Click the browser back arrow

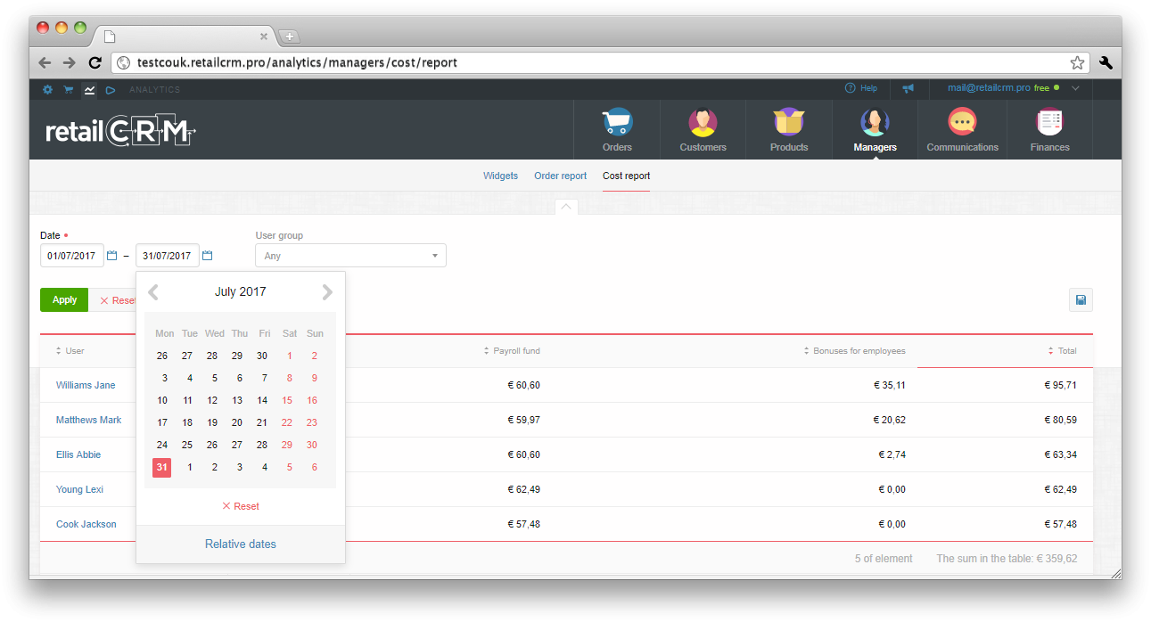(45, 62)
